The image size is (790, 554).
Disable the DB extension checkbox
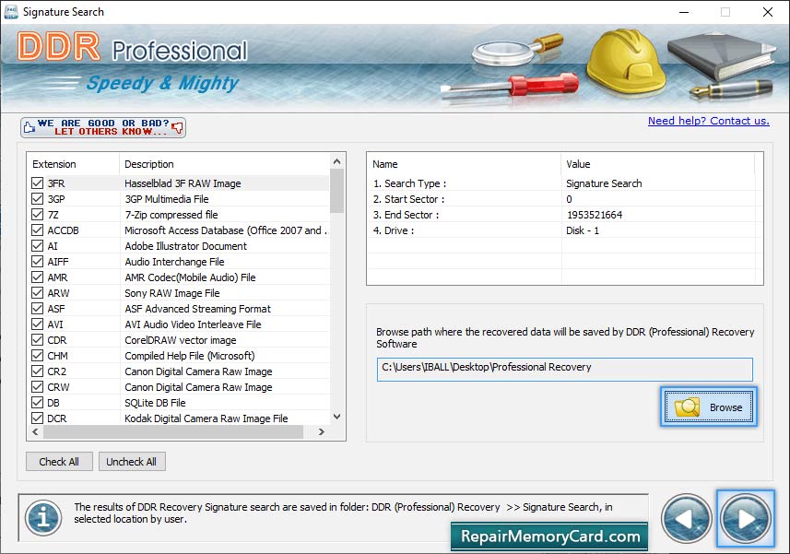pyautogui.click(x=37, y=403)
